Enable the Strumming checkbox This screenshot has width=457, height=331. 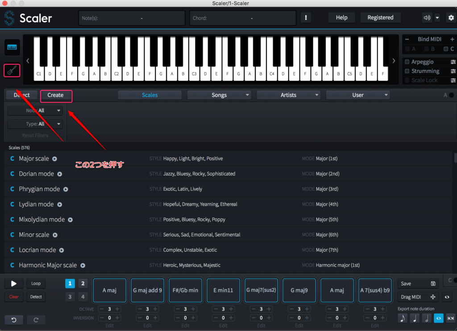(x=407, y=71)
